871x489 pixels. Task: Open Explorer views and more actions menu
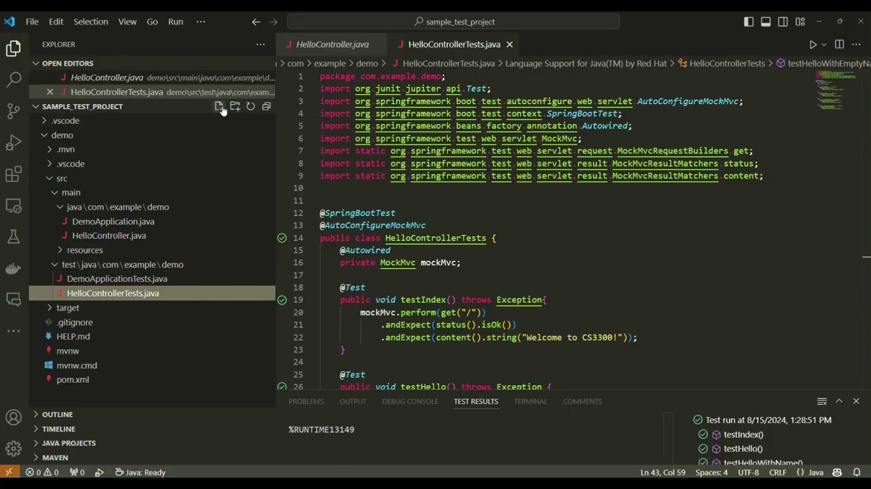point(260,44)
